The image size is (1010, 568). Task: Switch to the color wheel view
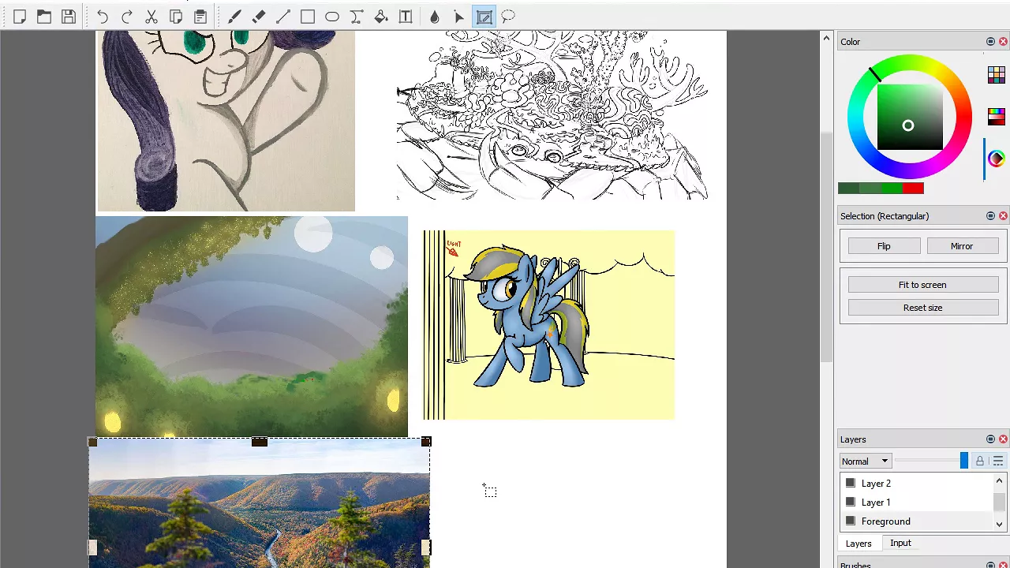pos(996,159)
